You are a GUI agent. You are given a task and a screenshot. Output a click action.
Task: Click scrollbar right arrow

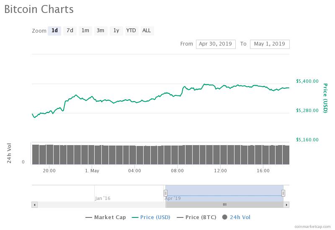286,204
